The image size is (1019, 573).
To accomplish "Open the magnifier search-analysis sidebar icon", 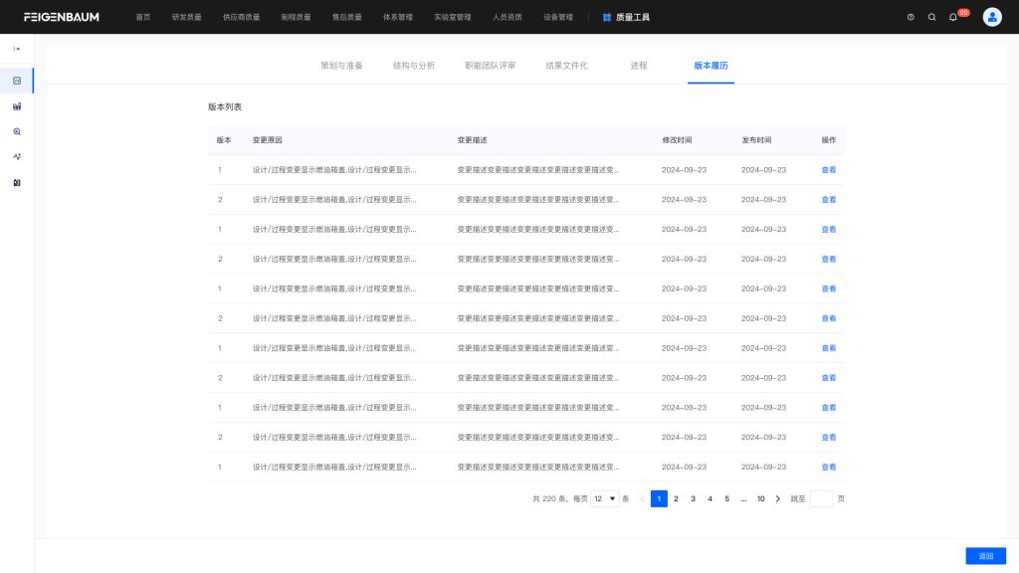I will [17, 131].
